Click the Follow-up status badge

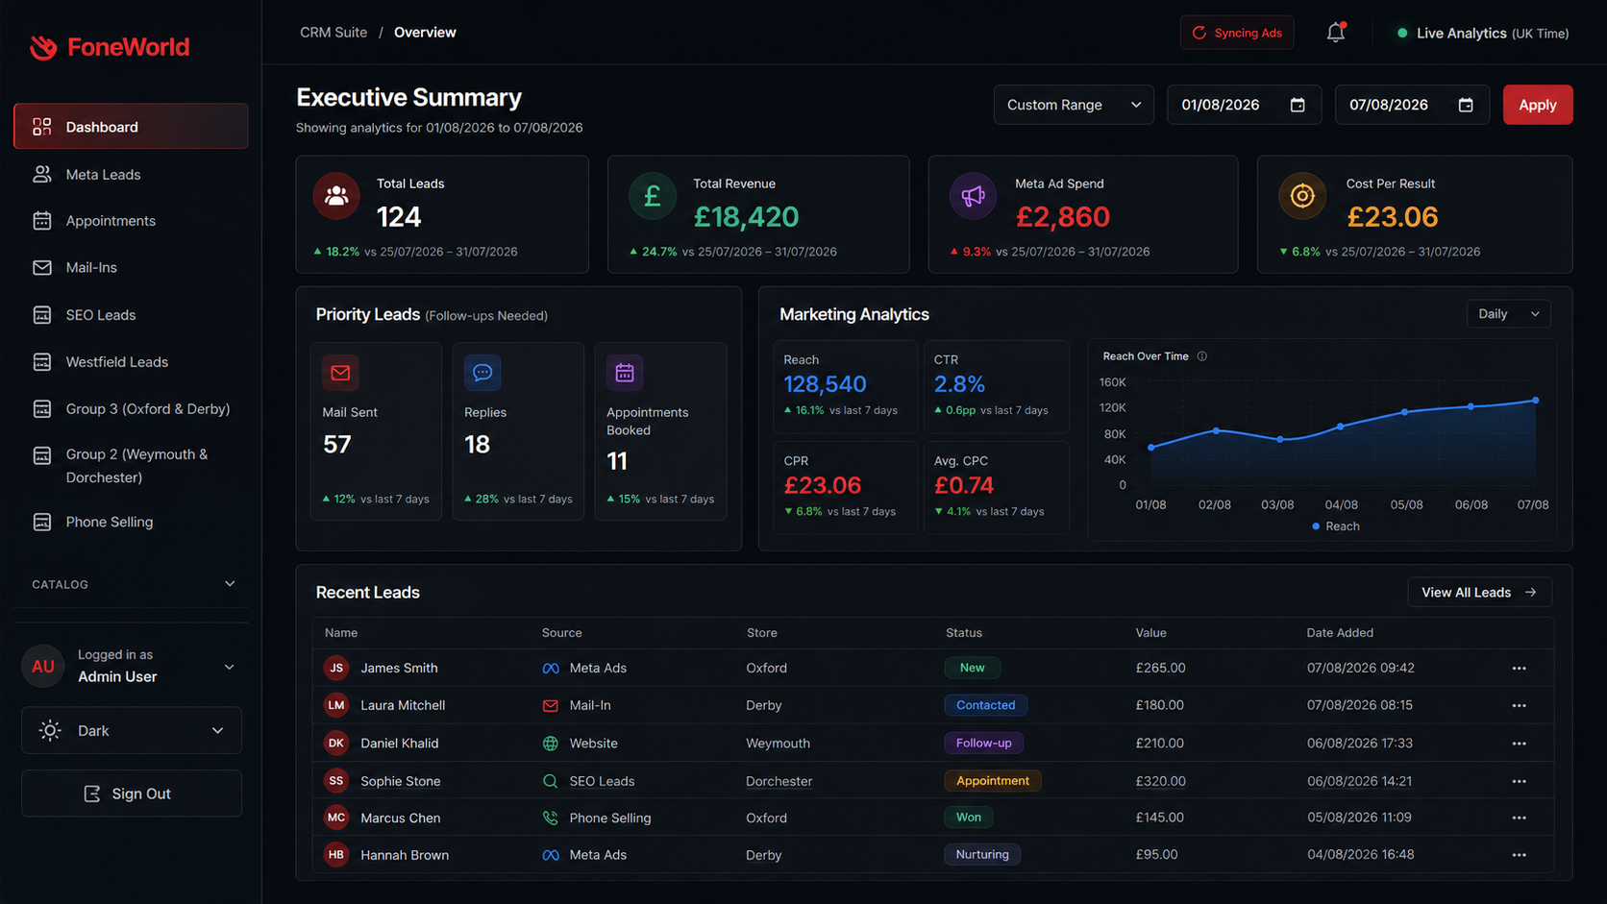point(984,743)
